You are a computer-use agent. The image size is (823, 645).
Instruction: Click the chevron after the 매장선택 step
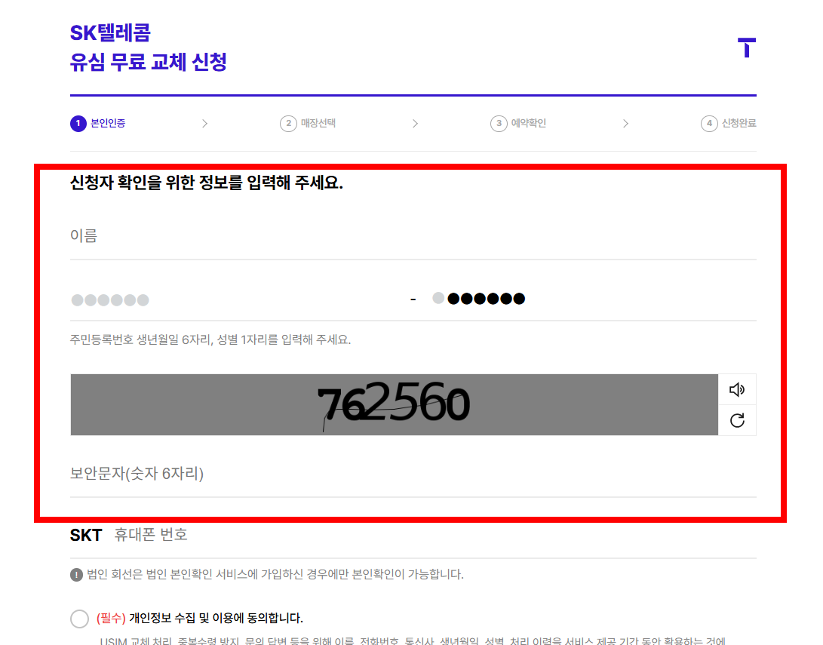pos(415,123)
